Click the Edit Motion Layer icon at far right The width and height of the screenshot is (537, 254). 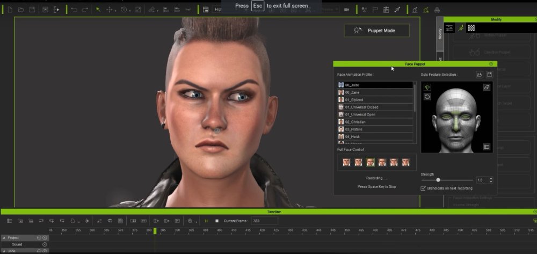click(437, 10)
